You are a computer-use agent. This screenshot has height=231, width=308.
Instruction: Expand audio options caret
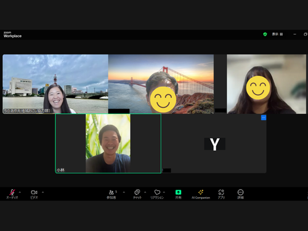[x=20, y=192]
